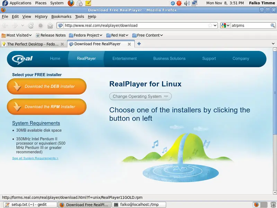Open the History menu

click(41, 17)
